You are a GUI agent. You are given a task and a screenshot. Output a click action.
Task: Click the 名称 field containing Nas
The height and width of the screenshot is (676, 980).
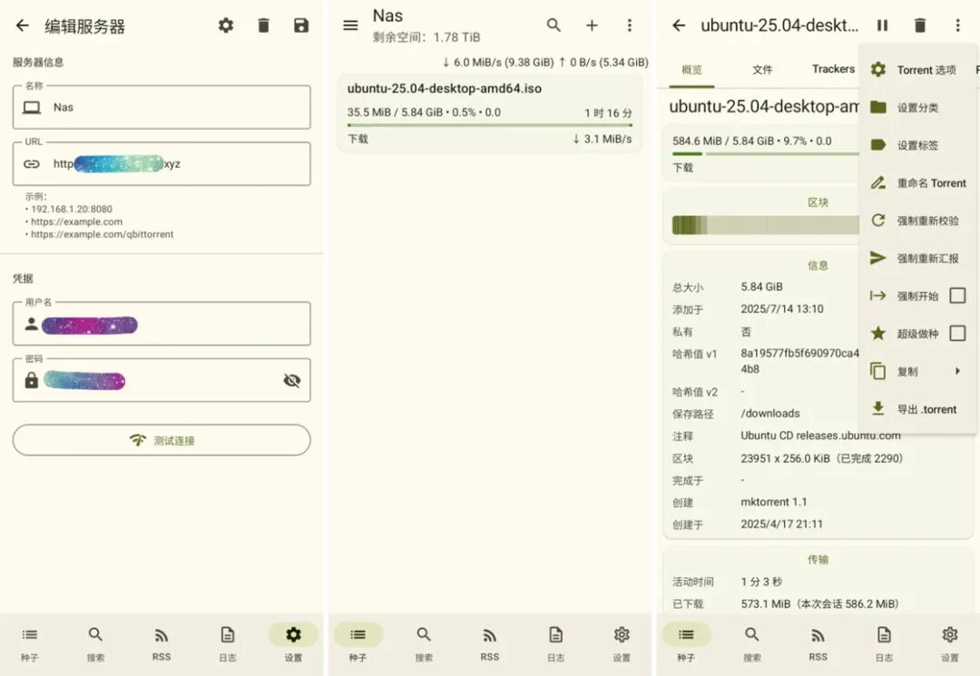(162, 107)
